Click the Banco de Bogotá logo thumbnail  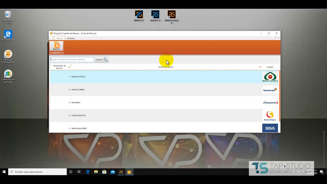270,116
